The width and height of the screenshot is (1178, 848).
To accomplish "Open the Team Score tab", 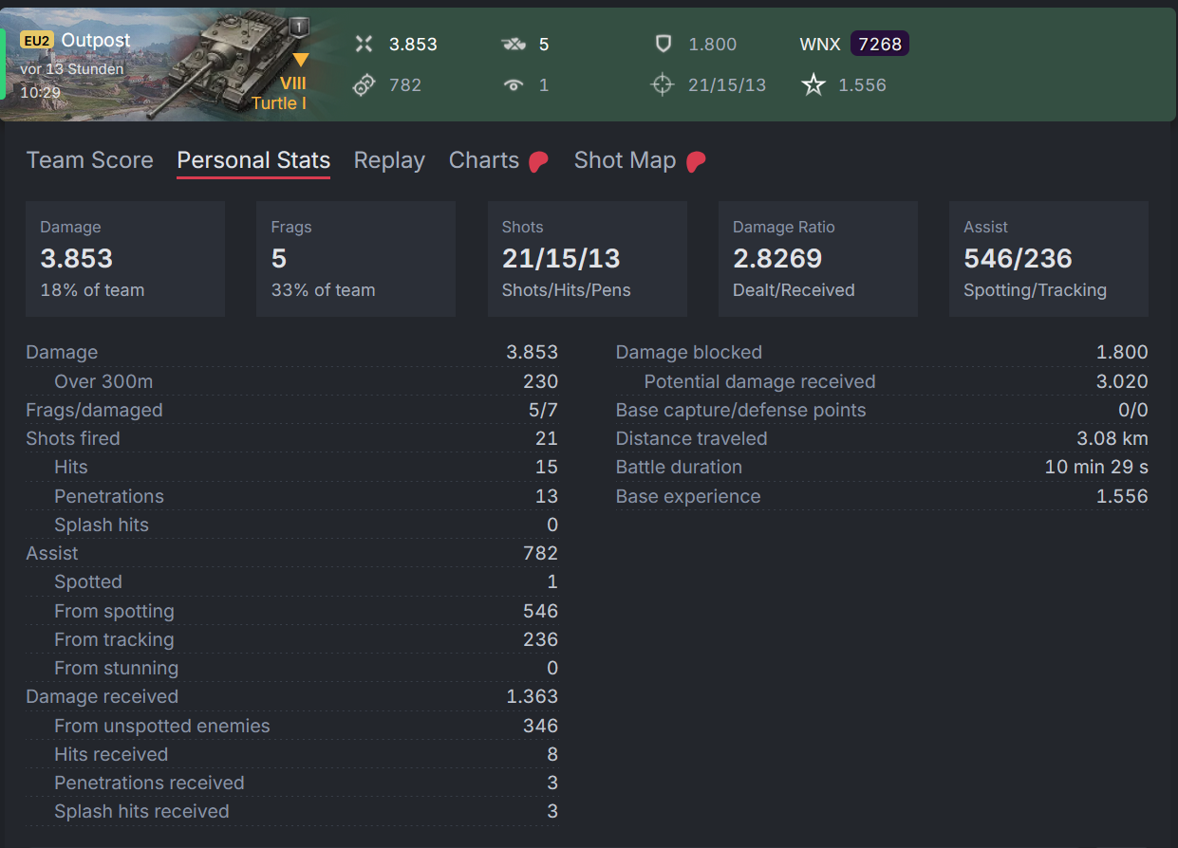I will point(89,160).
